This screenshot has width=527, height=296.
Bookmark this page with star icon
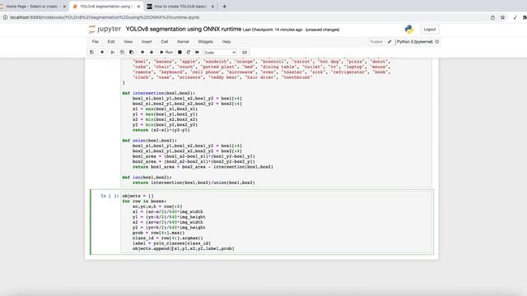502,17
